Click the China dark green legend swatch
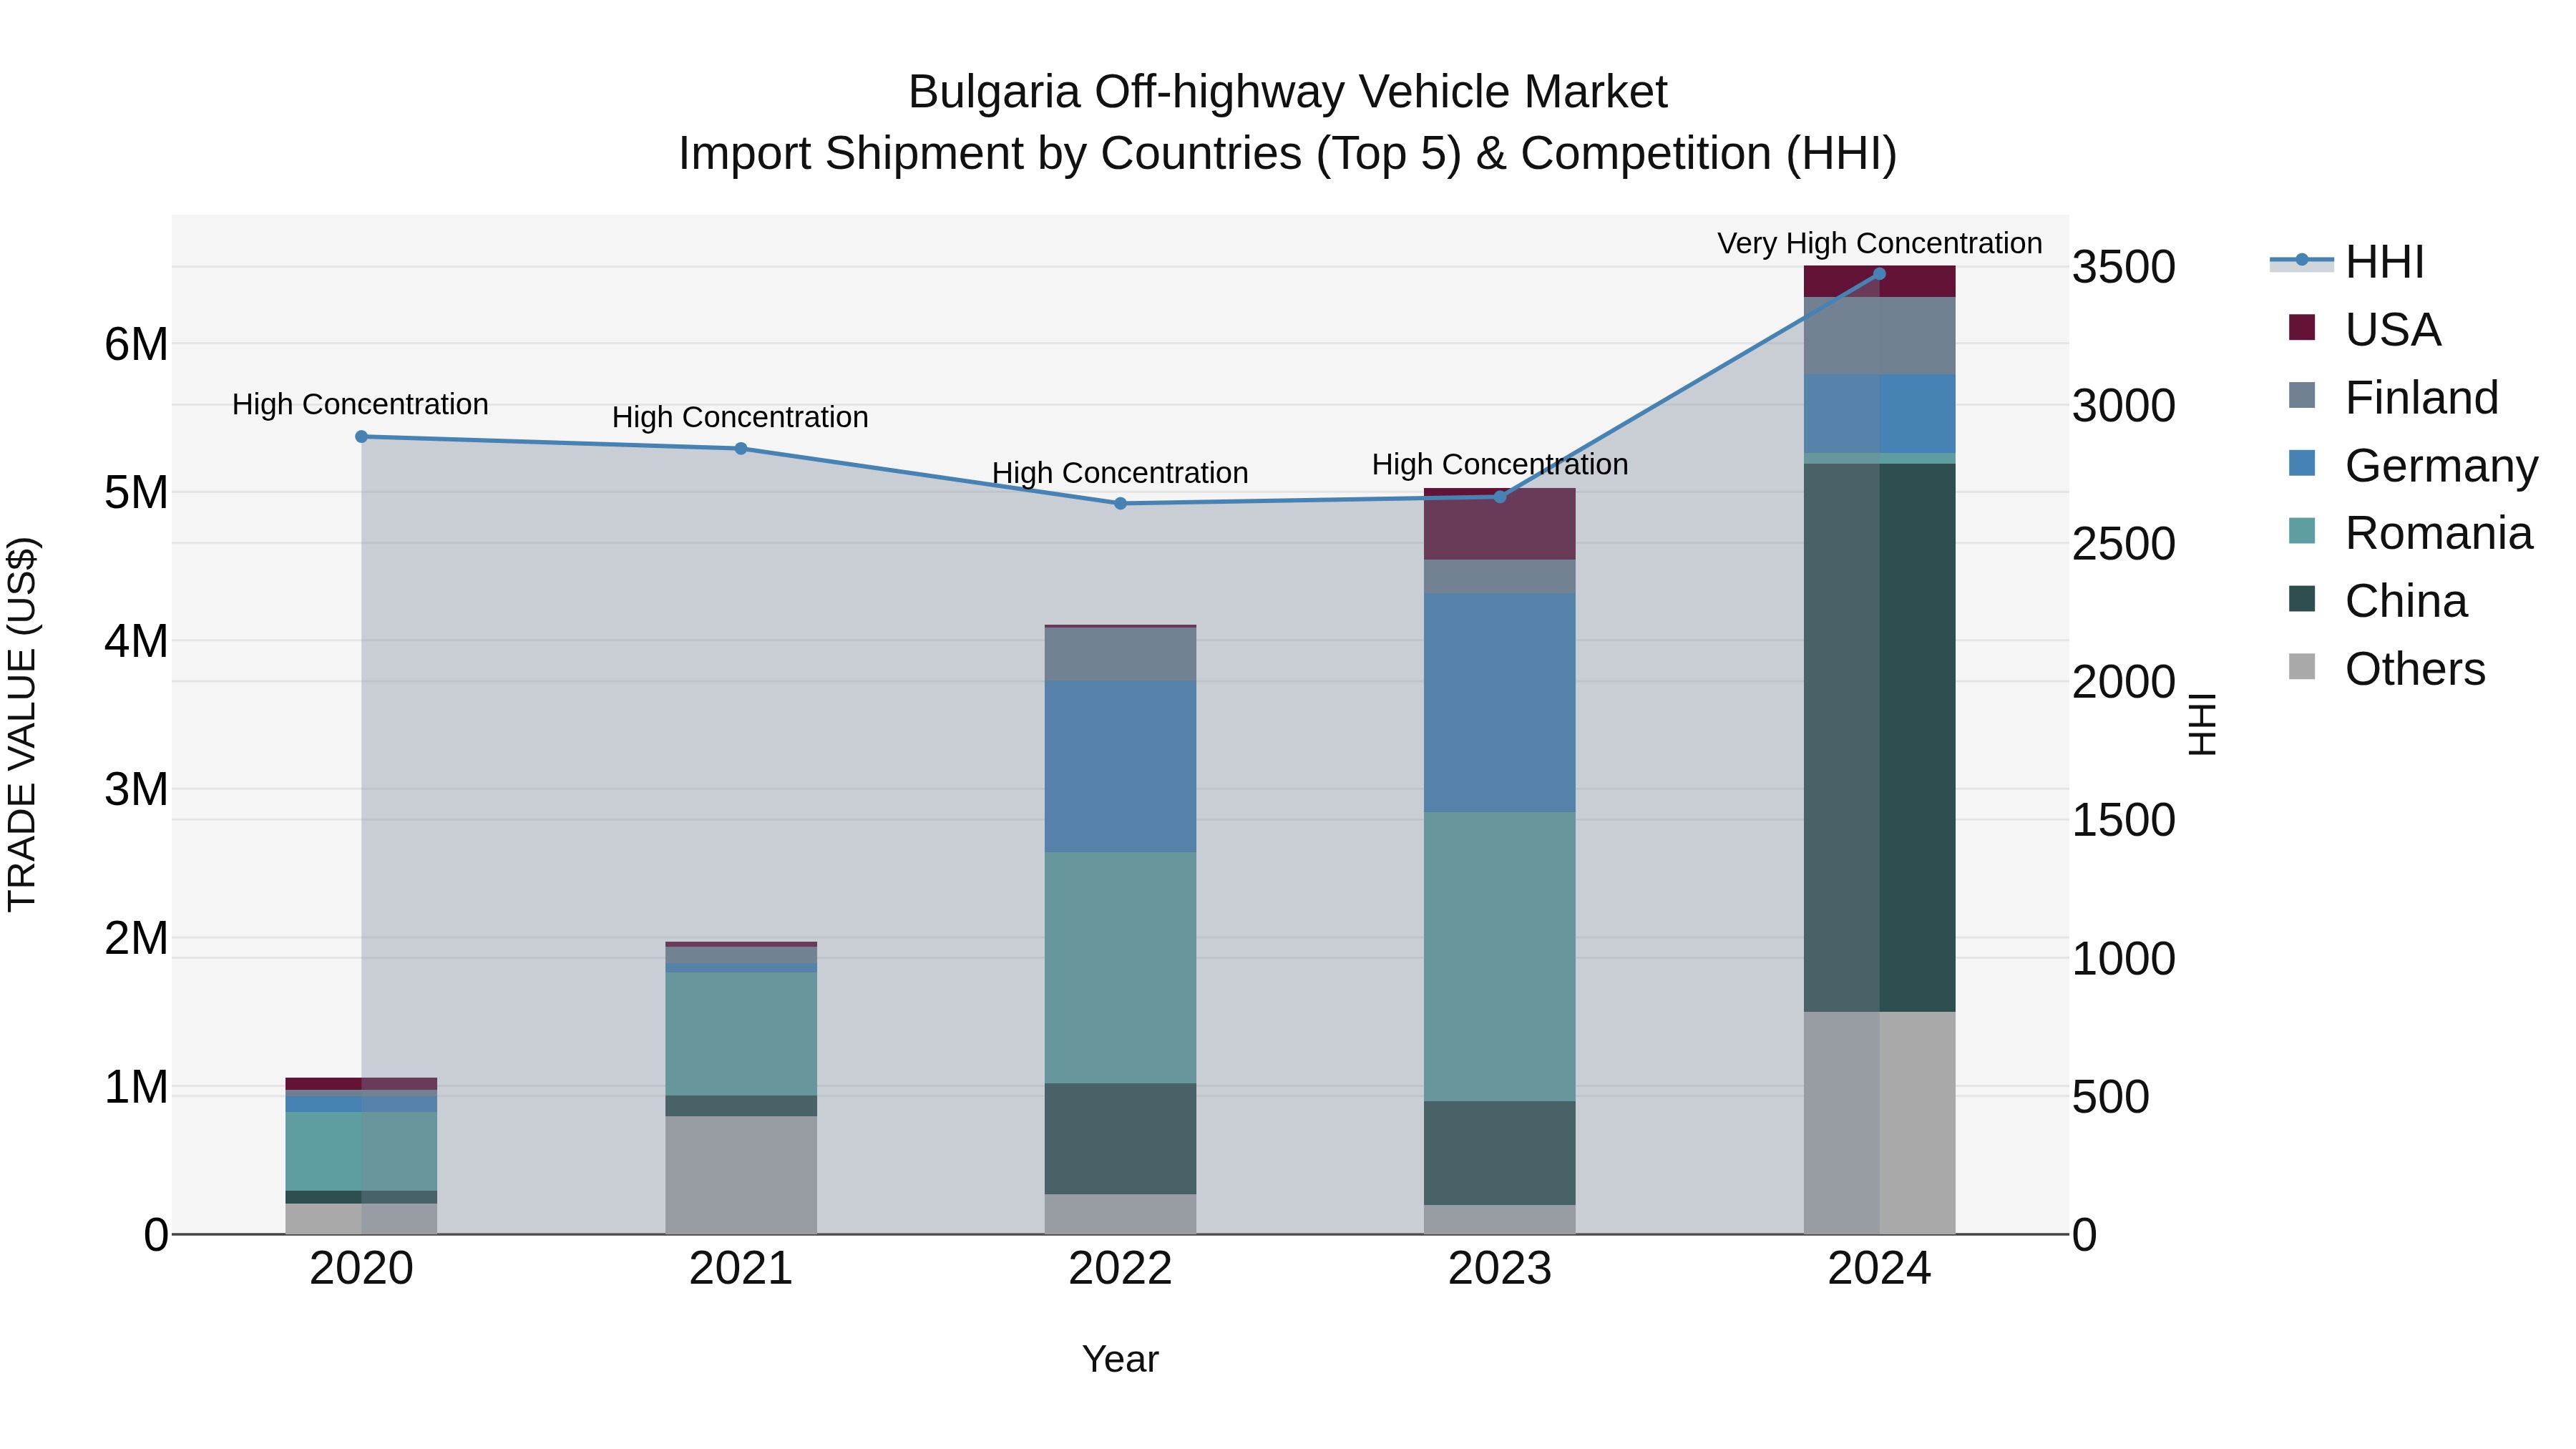Image resolution: width=2576 pixels, height=1449 pixels. (x=2302, y=599)
